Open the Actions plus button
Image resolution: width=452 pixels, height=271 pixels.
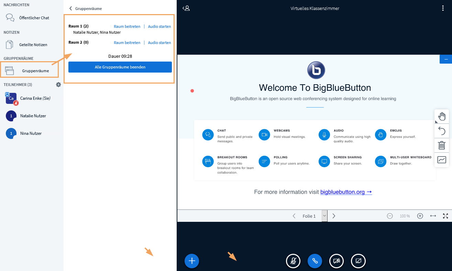point(192,261)
